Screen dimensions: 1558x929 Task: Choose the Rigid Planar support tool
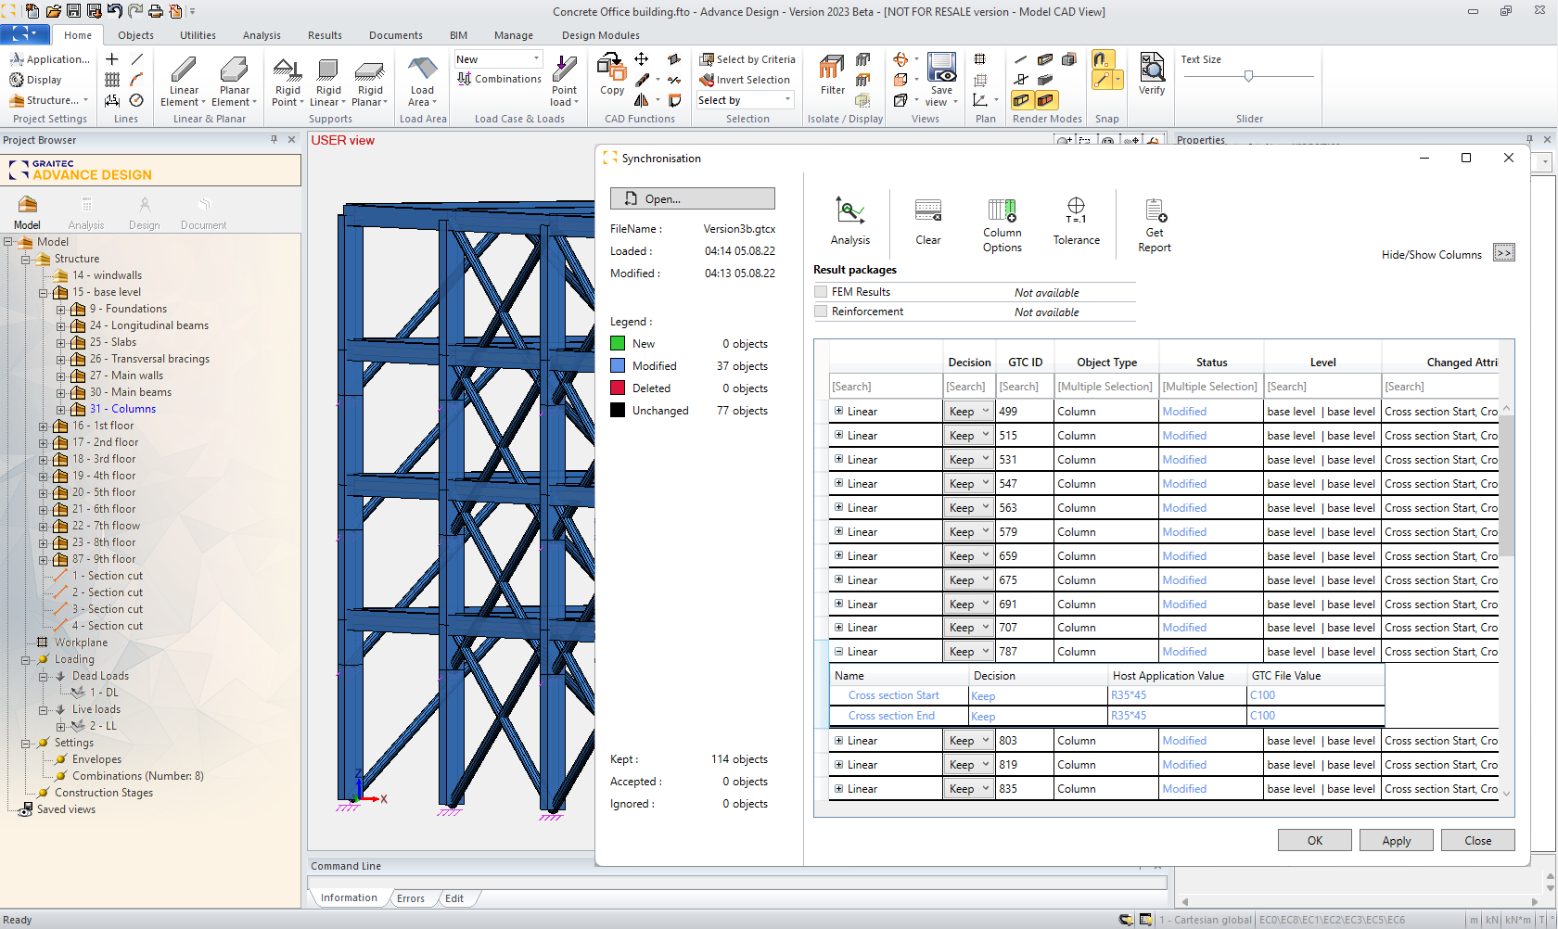(x=370, y=82)
